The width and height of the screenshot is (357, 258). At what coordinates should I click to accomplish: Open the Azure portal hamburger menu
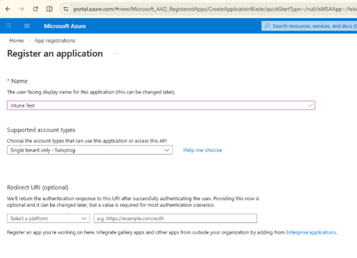click(x=27, y=26)
